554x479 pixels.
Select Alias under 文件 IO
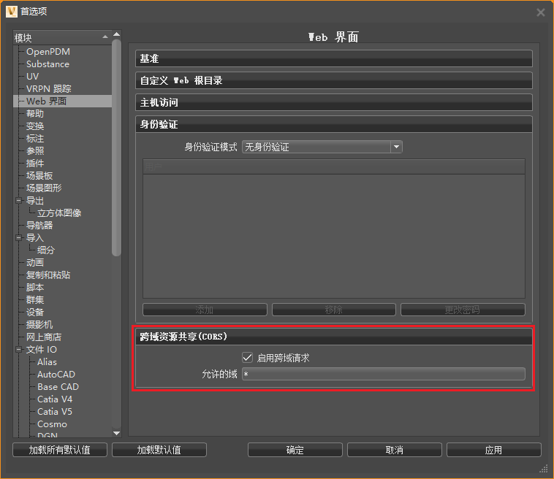[x=47, y=362]
